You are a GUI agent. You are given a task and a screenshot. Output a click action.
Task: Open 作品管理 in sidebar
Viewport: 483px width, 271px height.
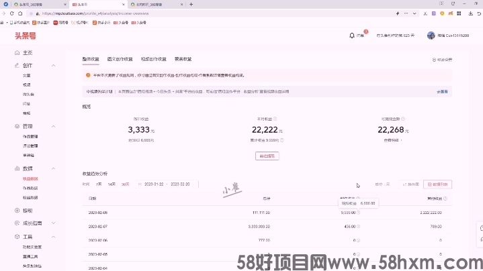(30, 136)
